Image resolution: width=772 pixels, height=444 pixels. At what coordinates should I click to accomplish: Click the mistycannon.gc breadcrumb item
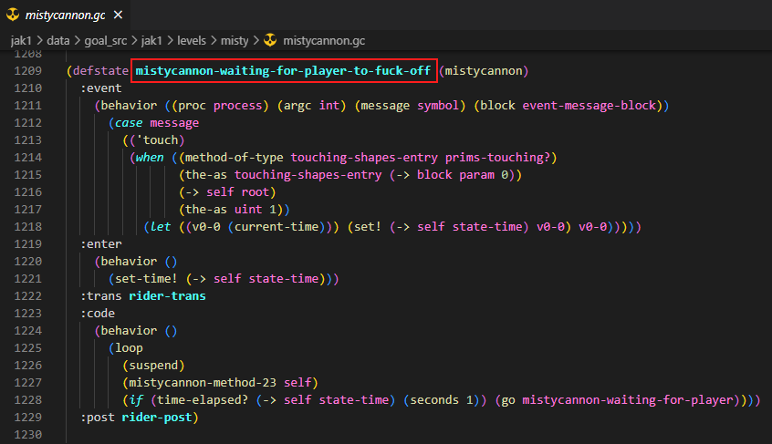click(324, 41)
